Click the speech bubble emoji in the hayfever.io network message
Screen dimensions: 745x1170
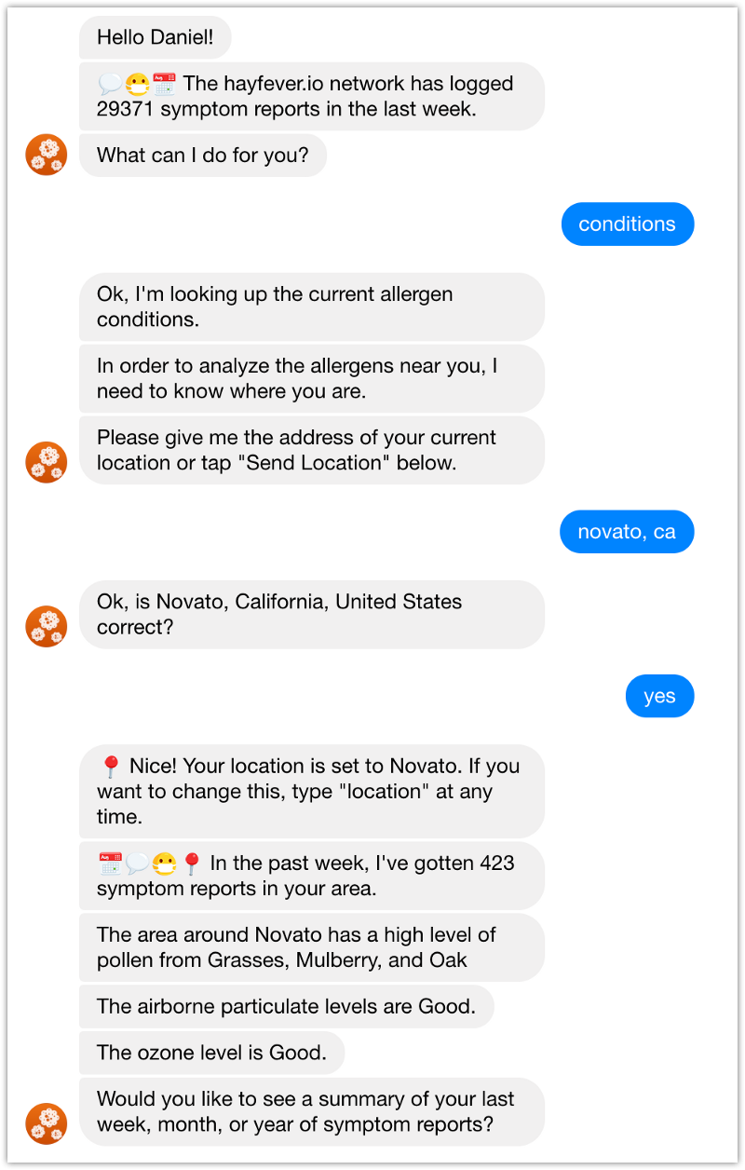tap(111, 85)
